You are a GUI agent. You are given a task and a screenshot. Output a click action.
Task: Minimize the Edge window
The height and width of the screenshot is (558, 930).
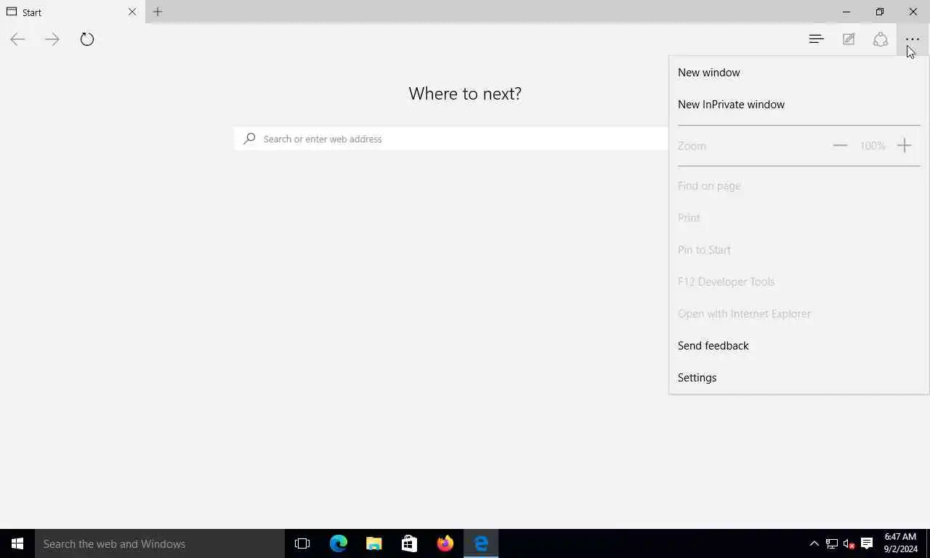point(846,12)
